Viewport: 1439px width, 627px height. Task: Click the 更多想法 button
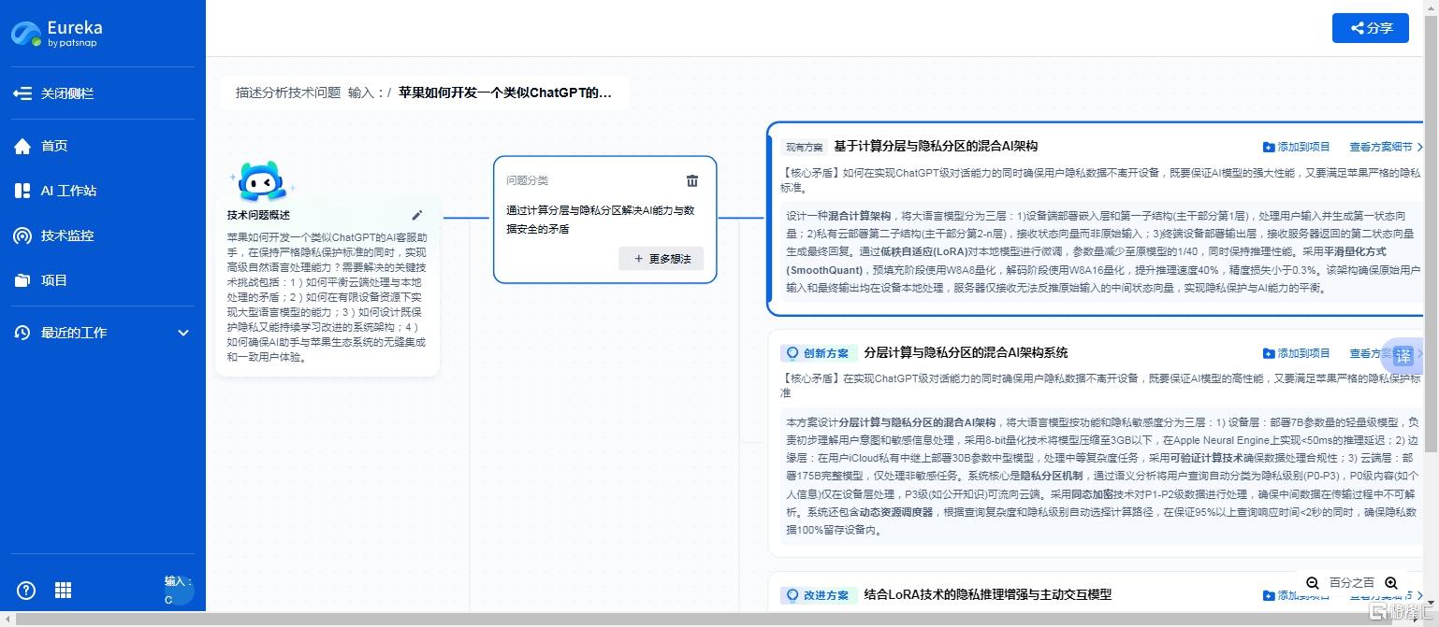661,259
